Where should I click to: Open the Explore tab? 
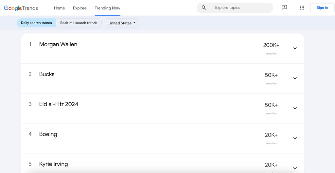(x=80, y=8)
